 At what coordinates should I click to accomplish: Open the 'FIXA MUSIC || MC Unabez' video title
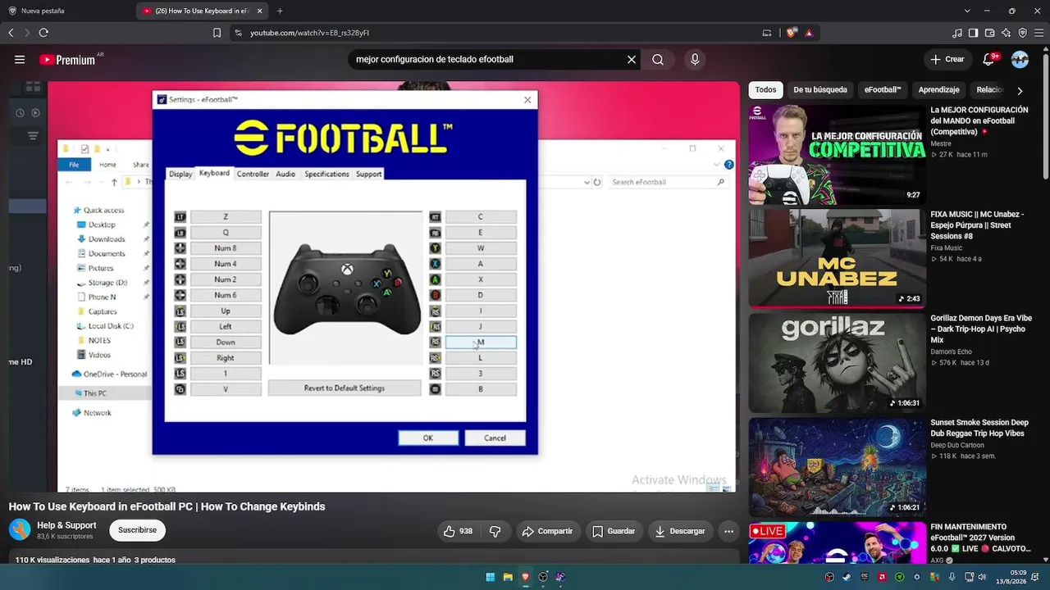977,225
